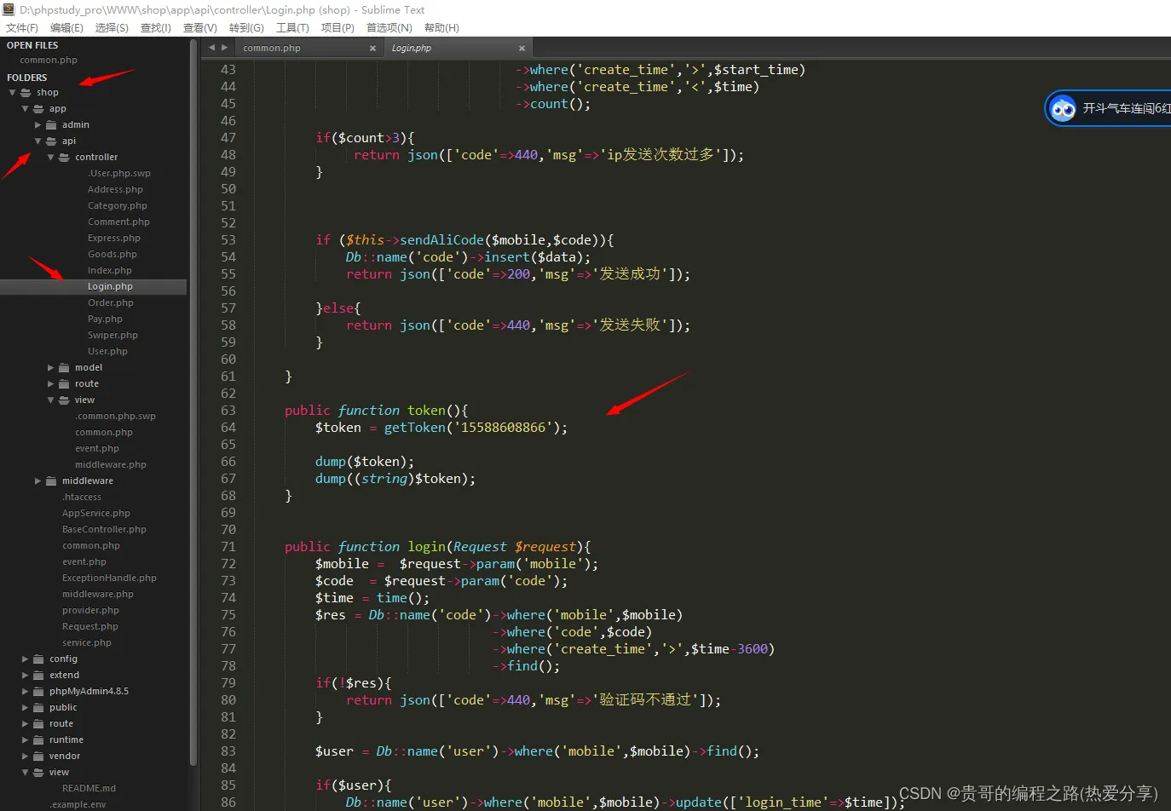Expand the extend folder

tap(25, 675)
